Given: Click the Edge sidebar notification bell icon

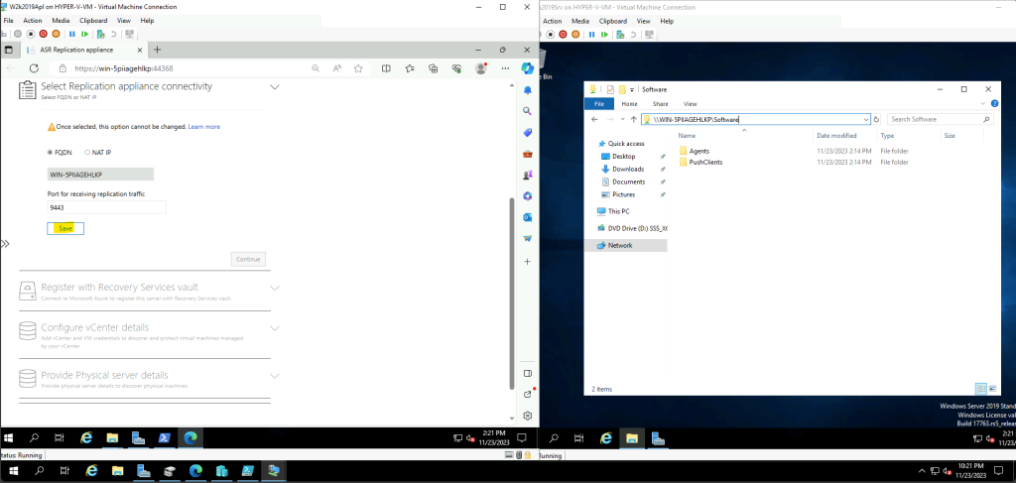Looking at the screenshot, I should tap(528, 90).
